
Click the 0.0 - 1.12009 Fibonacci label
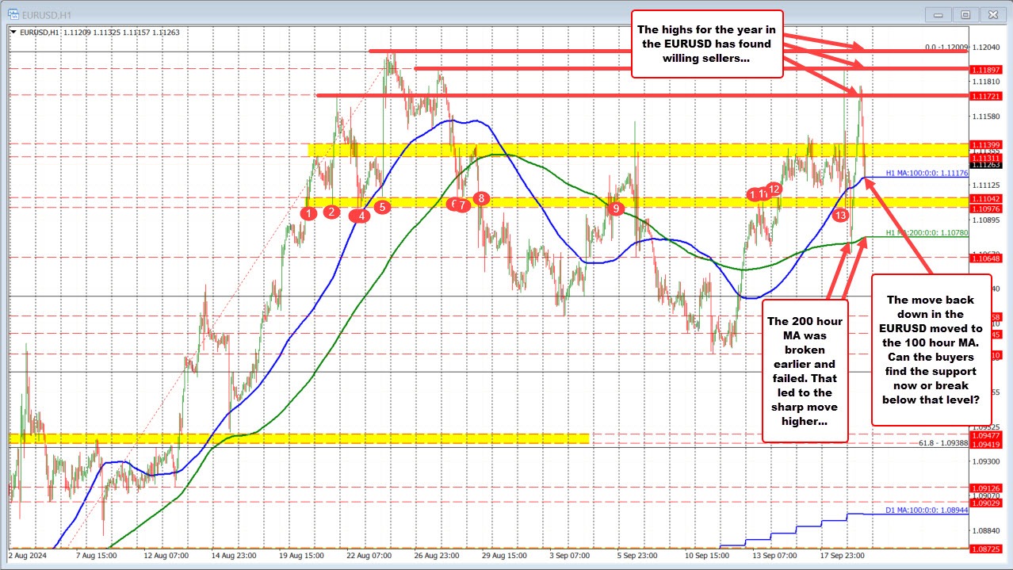coord(946,48)
